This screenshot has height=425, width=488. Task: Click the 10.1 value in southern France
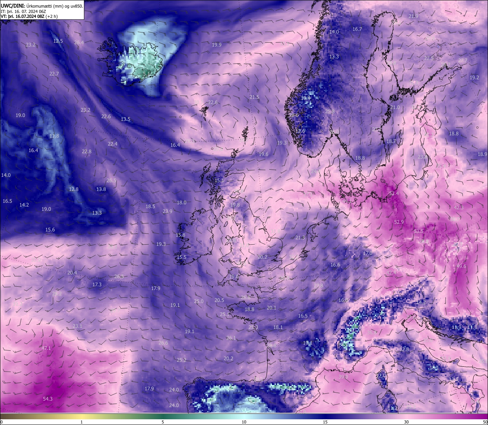pos(308,343)
